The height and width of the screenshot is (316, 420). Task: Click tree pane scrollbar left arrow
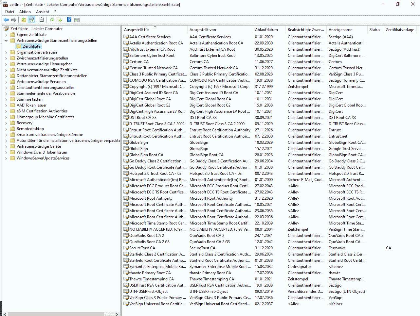click(5, 314)
